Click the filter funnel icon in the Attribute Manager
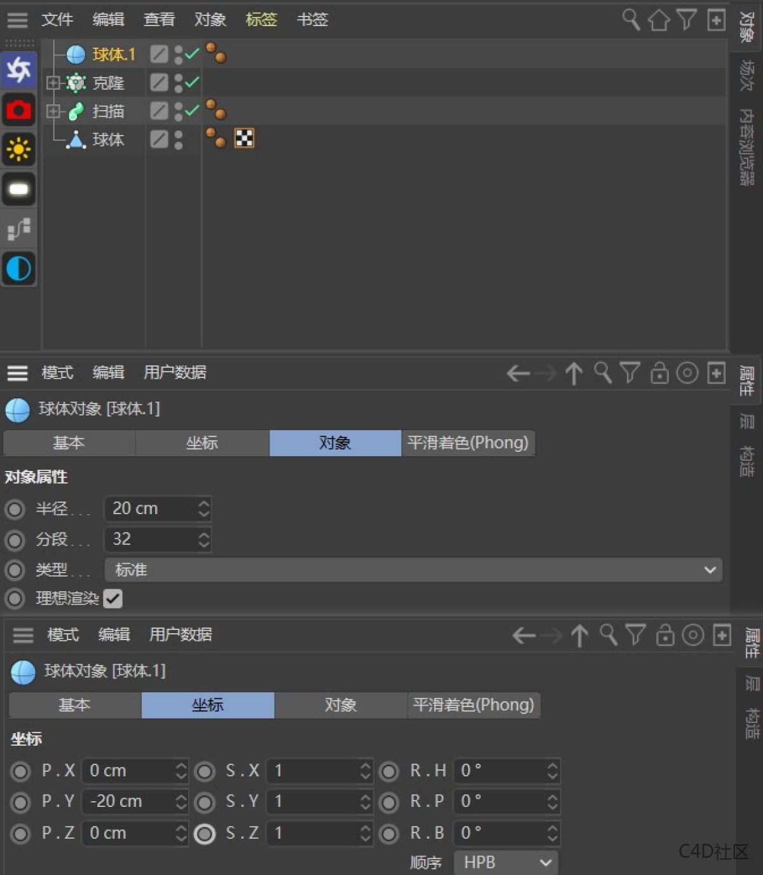Viewport: 763px width, 875px height. coord(629,374)
